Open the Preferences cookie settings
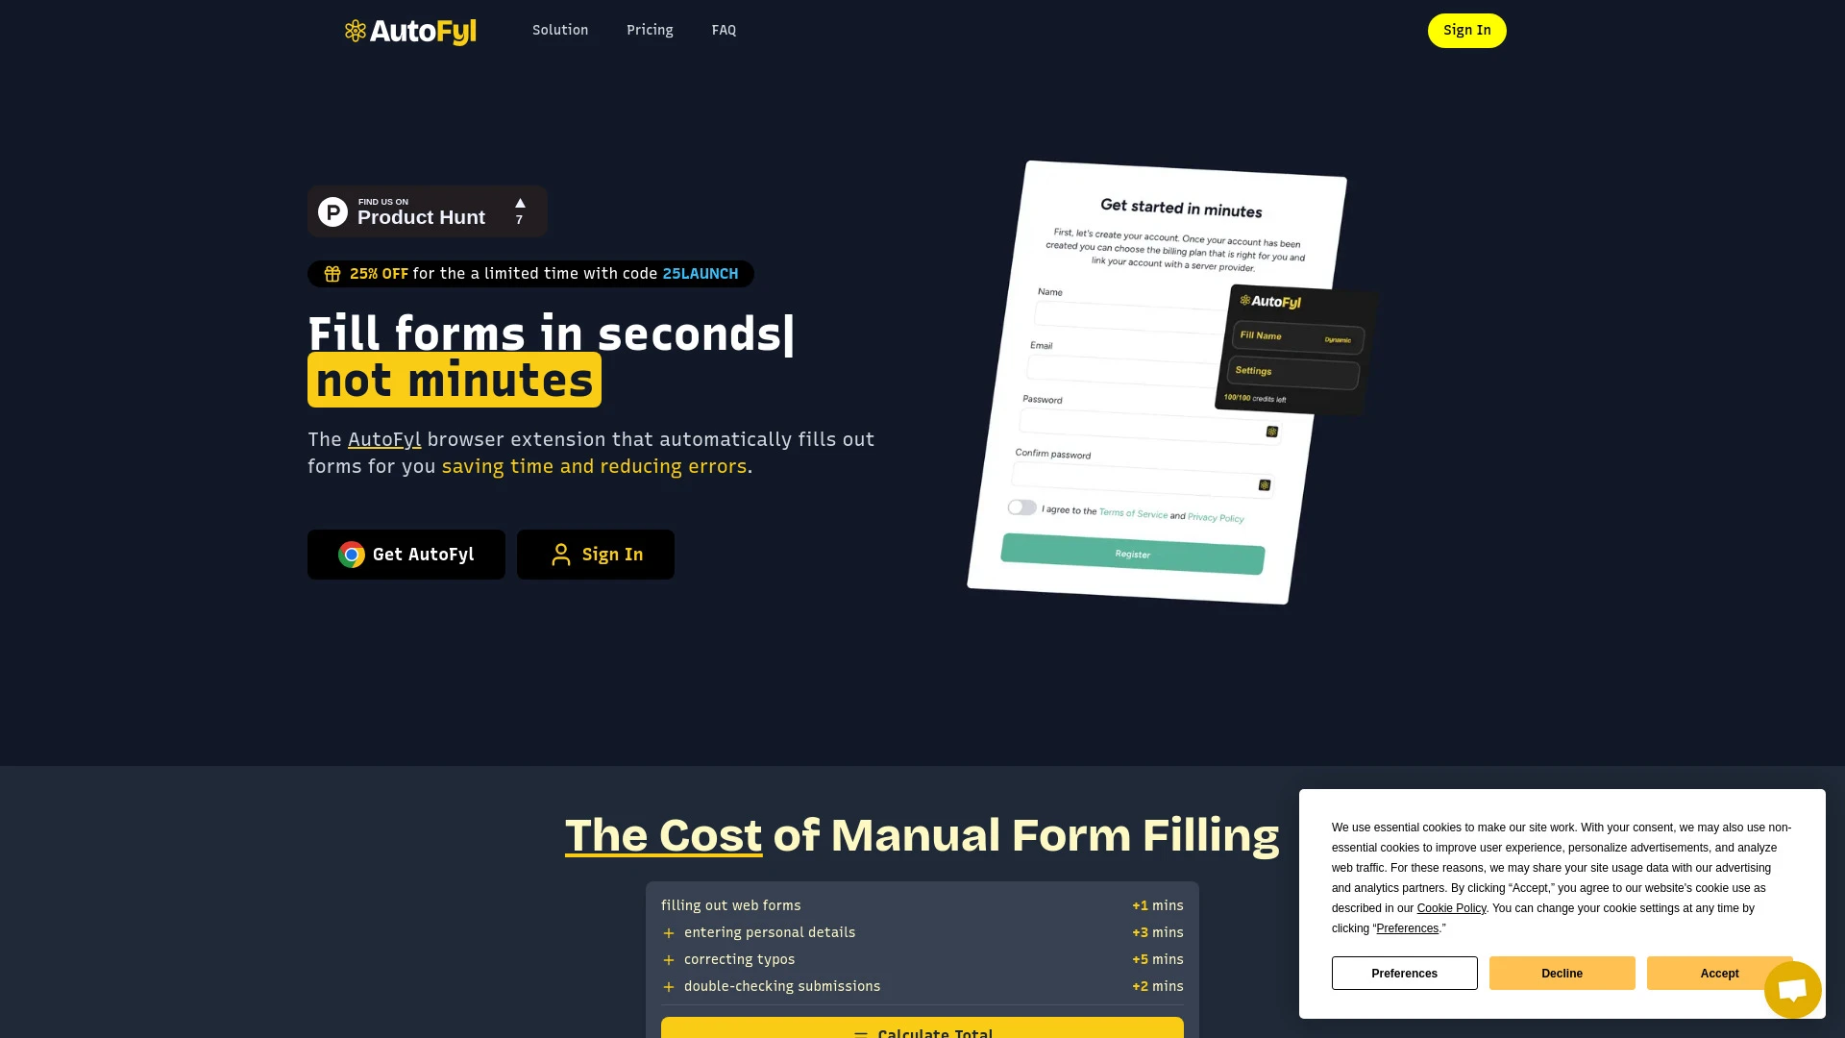Screen dimensions: 1845x1038 (x=1404, y=972)
